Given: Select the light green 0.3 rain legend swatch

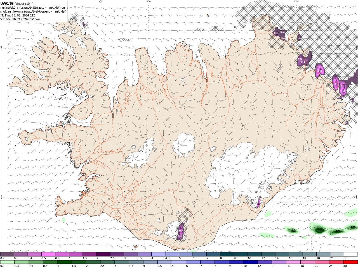Looking at the screenshot, I should click(x=22, y=262).
